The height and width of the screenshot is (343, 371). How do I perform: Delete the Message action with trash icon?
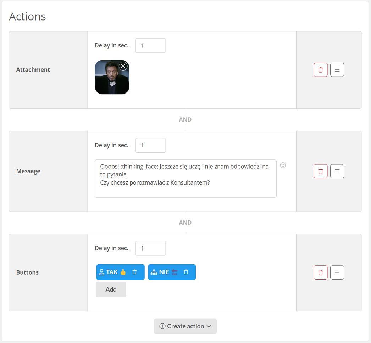[320, 171]
